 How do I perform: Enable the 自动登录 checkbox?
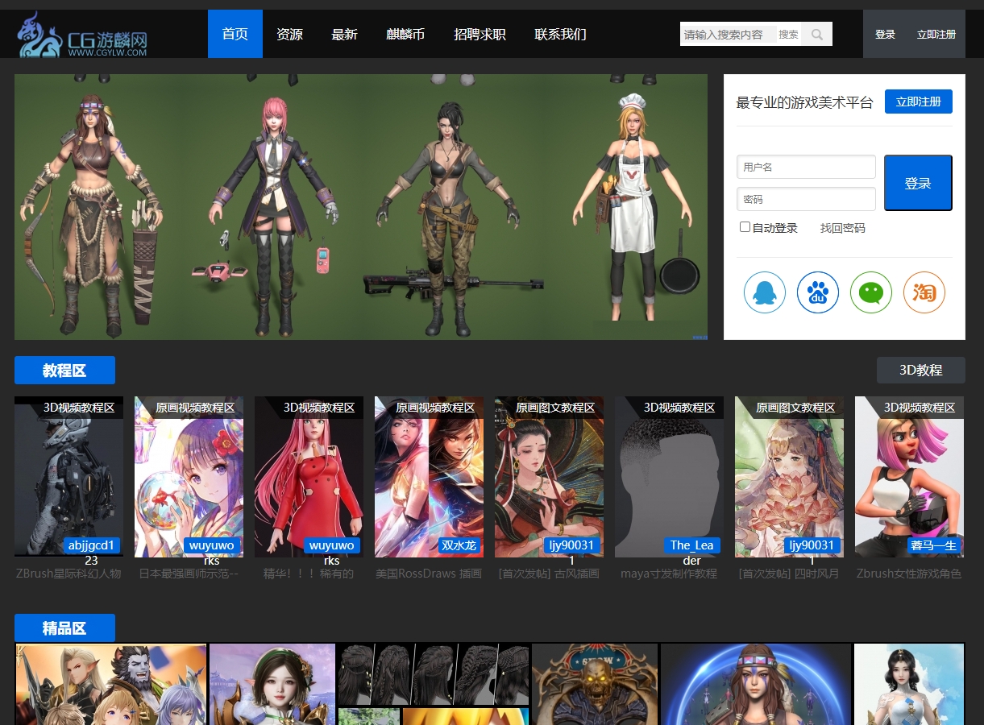[x=745, y=227]
